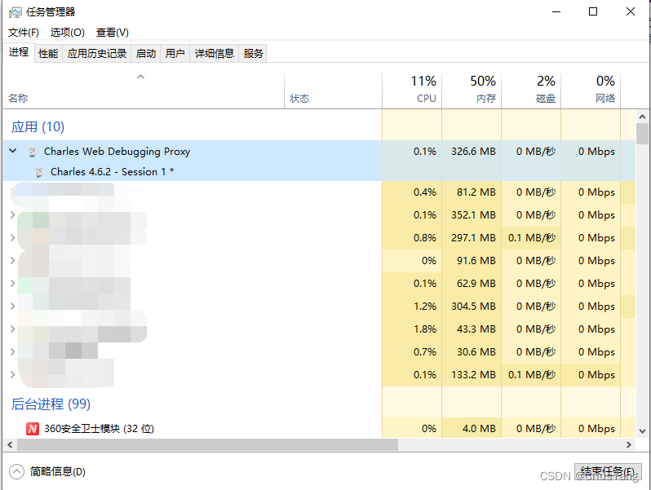
Task: Click the horizontal scrollbar left arrow
Action: [10, 445]
